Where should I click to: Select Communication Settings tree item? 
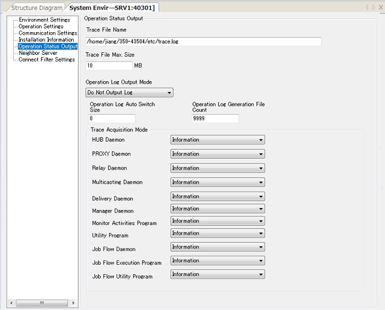tap(47, 33)
